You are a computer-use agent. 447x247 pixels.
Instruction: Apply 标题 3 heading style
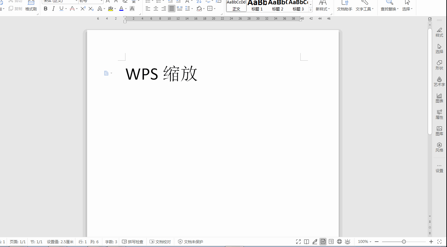pyautogui.click(x=298, y=6)
